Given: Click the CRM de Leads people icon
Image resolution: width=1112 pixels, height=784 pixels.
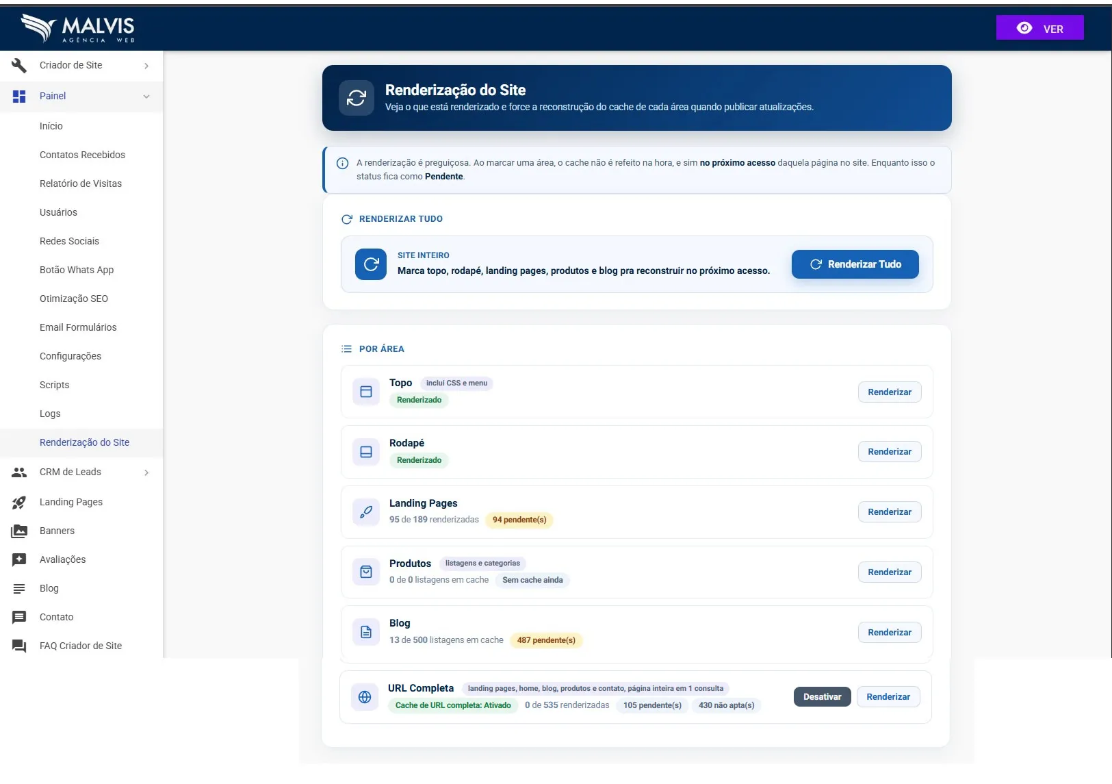Looking at the screenshot, I should (19, 472).
